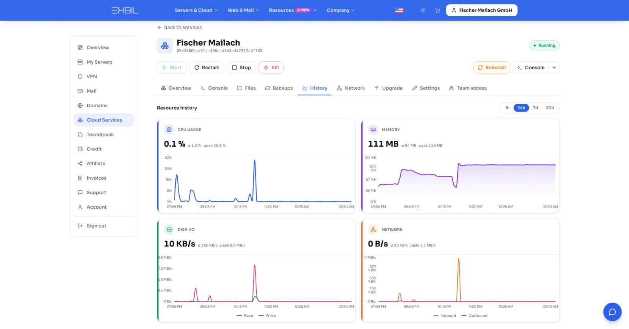Select the 7d time range
This screenshot has width=629, height=329.
[x=535, y=108]
